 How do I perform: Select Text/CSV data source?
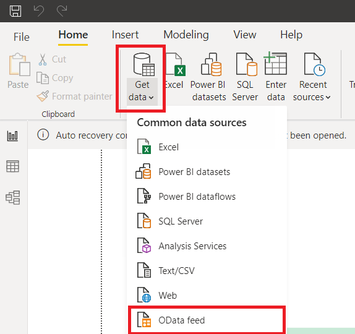click(x=207, y=270)
